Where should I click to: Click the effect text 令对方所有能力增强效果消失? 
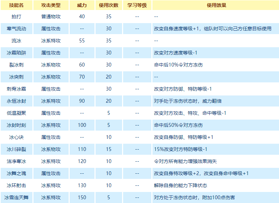click(x=185, y=161)
